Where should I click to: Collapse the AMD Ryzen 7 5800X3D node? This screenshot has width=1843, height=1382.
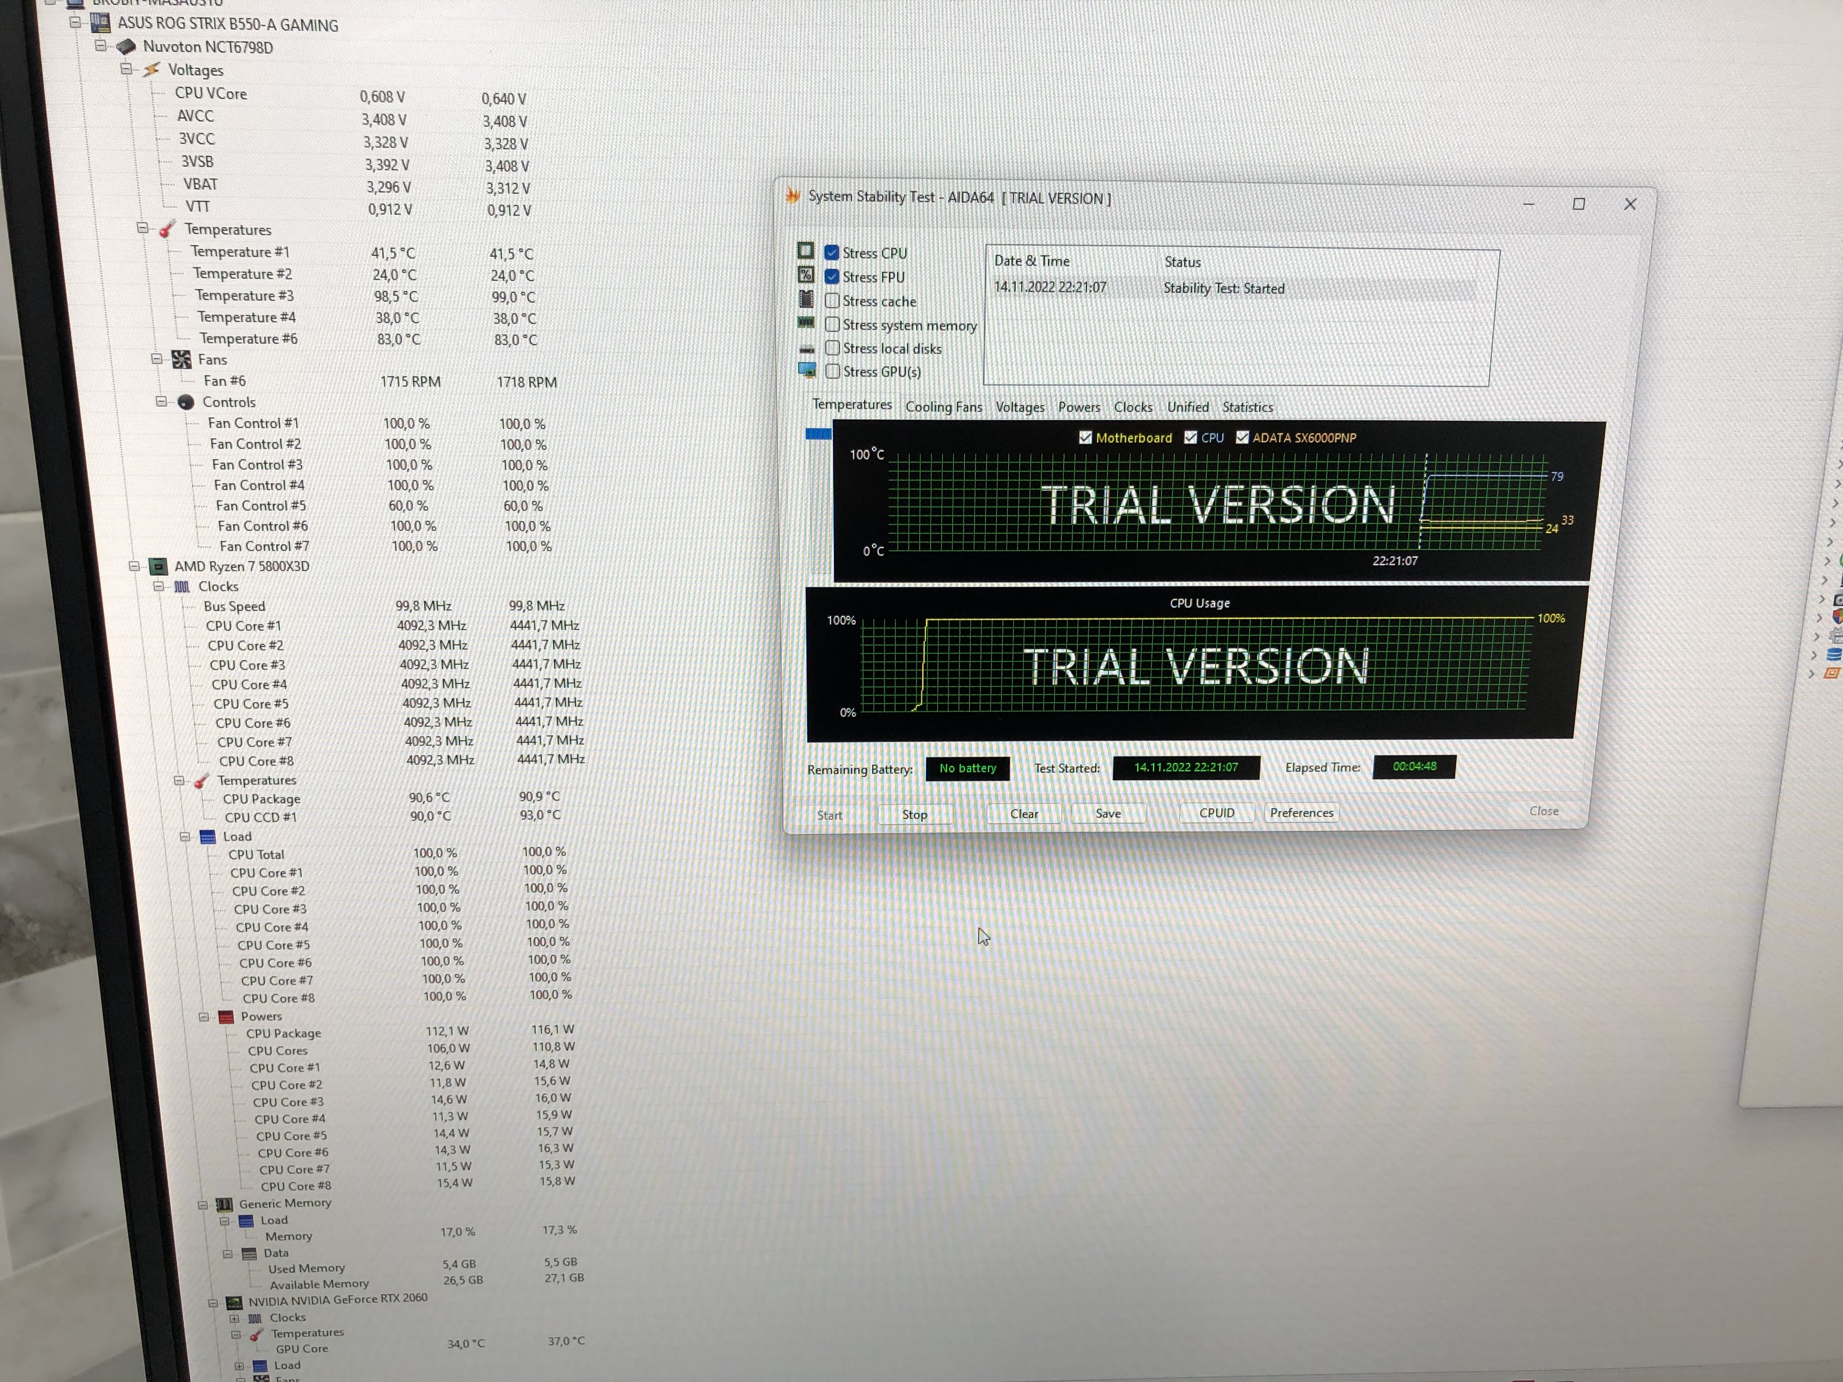[x=134, y=566]
